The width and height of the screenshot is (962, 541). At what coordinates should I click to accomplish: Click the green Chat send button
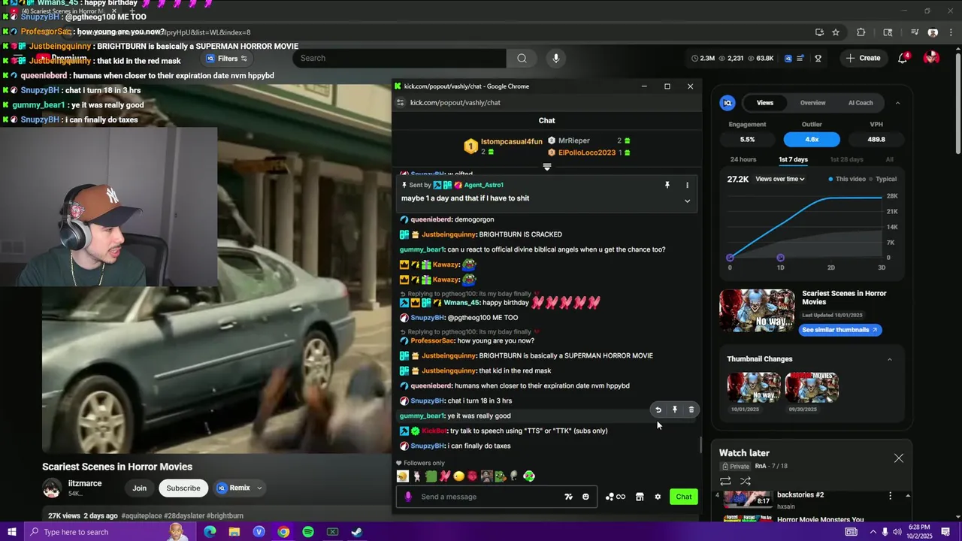[x=684, y=497]
